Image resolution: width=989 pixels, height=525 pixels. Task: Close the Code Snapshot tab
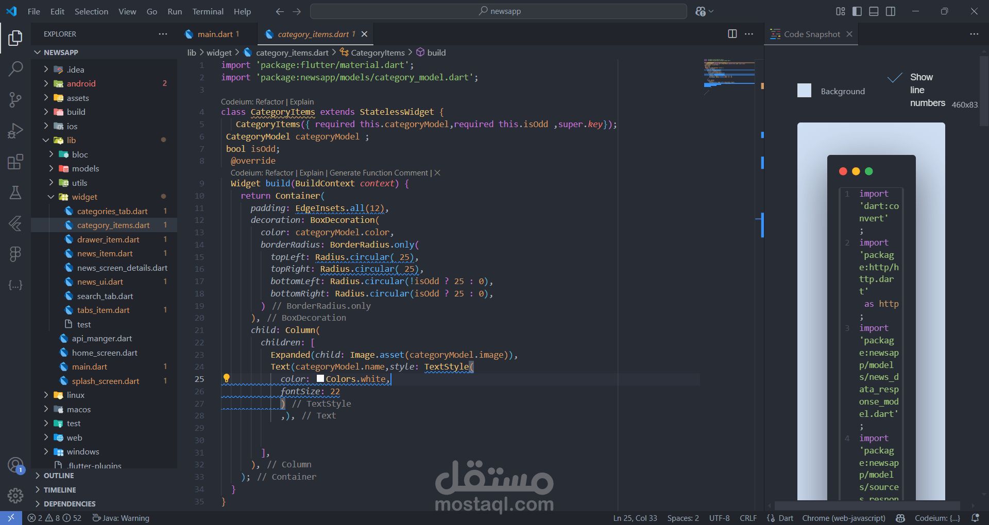(x=849, y=34)
